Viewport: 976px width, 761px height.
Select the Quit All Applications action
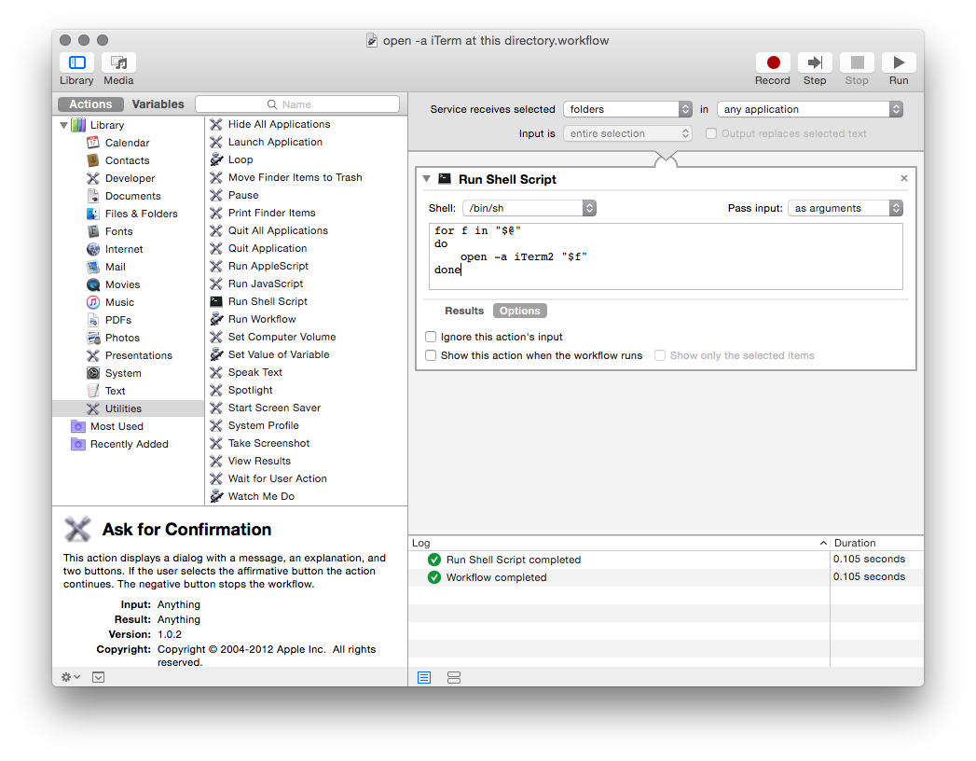(278, 230)
